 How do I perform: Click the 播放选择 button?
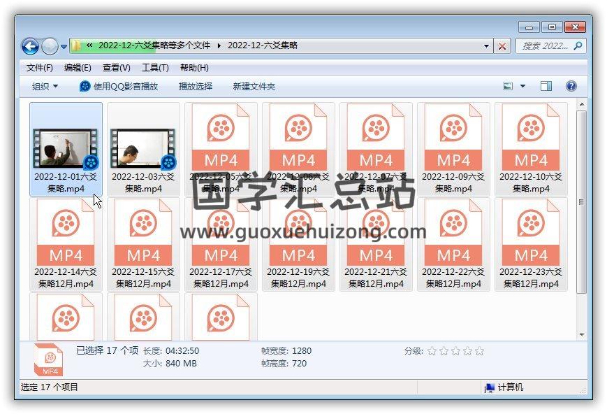[x=196, y=86]
